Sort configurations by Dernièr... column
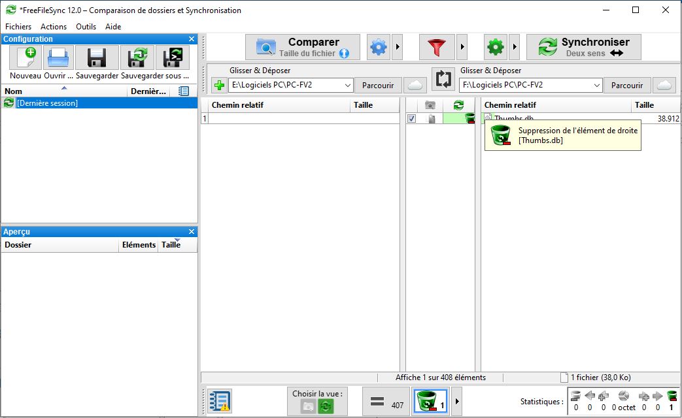 148,91
